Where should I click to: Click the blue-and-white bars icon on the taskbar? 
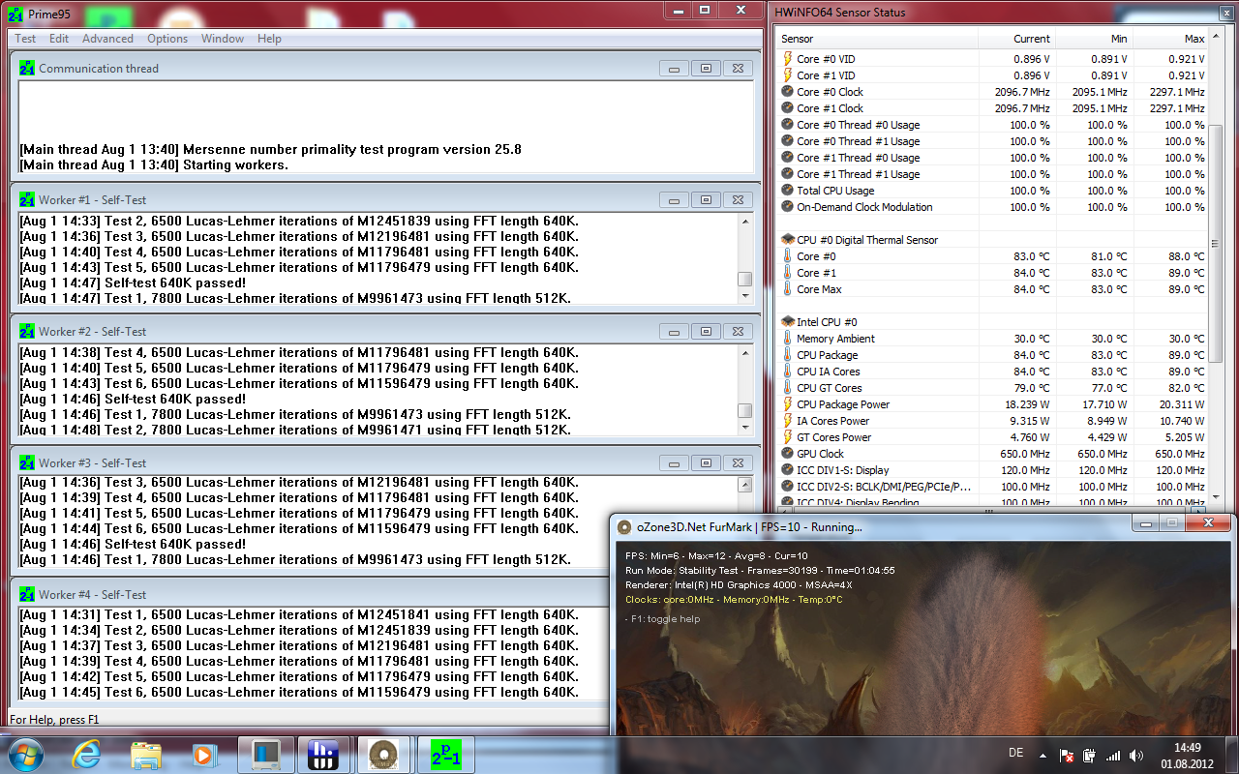click(x=323, y=754)
